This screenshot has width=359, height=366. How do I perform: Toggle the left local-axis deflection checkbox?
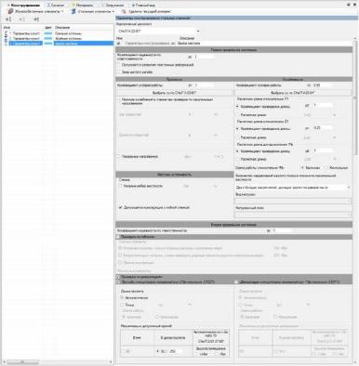coord(118,281)
